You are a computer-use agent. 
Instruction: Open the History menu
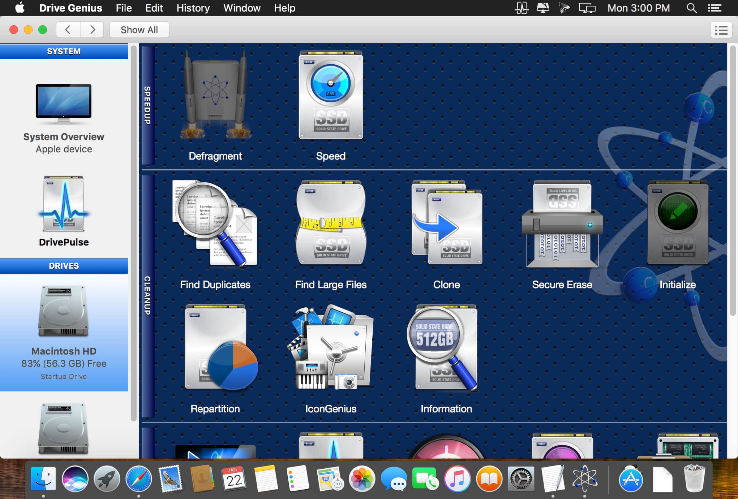click(x=193, y=8)
